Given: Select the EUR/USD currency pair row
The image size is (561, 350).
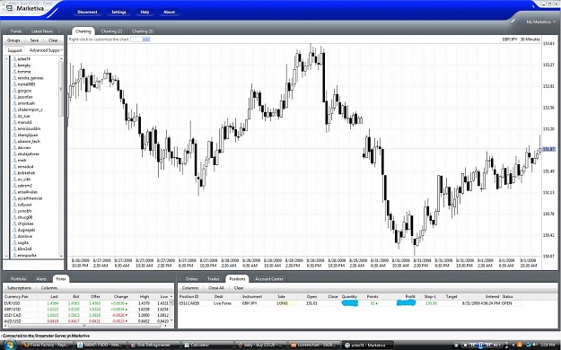Looking at the screenshot, I should (86, 303).
